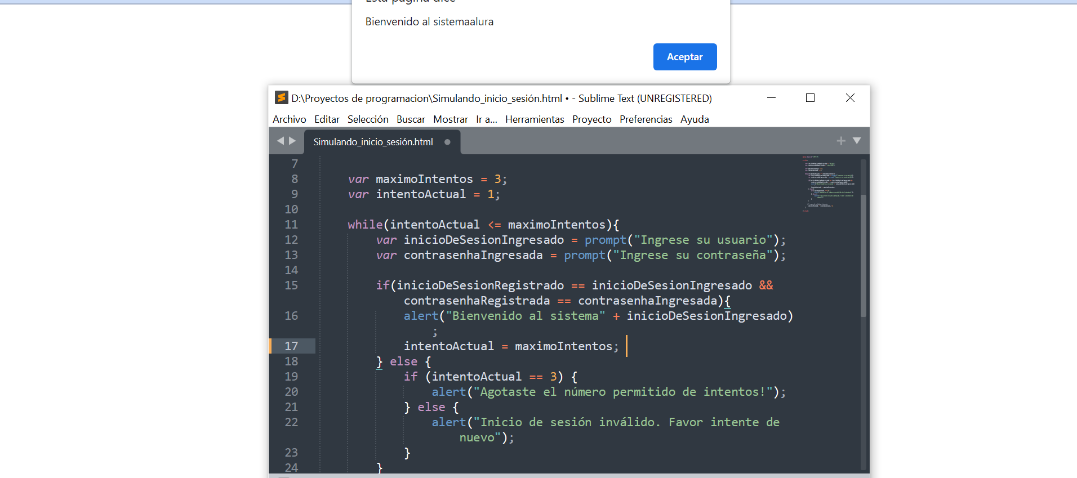Close tab via unsaved dot indicator
Image resolution: width=1077 pixels, height=478 pixels.
coord(447,142)
